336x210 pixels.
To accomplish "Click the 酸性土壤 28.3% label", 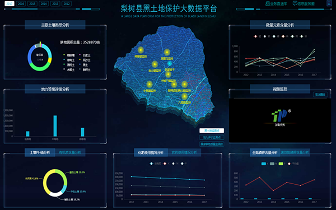I will pos(77,172).
